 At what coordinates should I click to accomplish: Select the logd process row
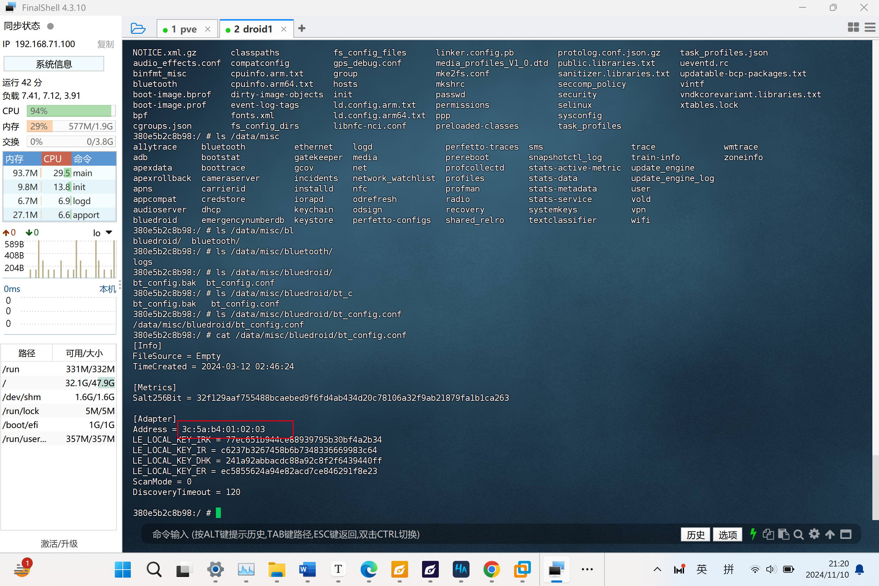pyautogui.click(x=59, y=201)
